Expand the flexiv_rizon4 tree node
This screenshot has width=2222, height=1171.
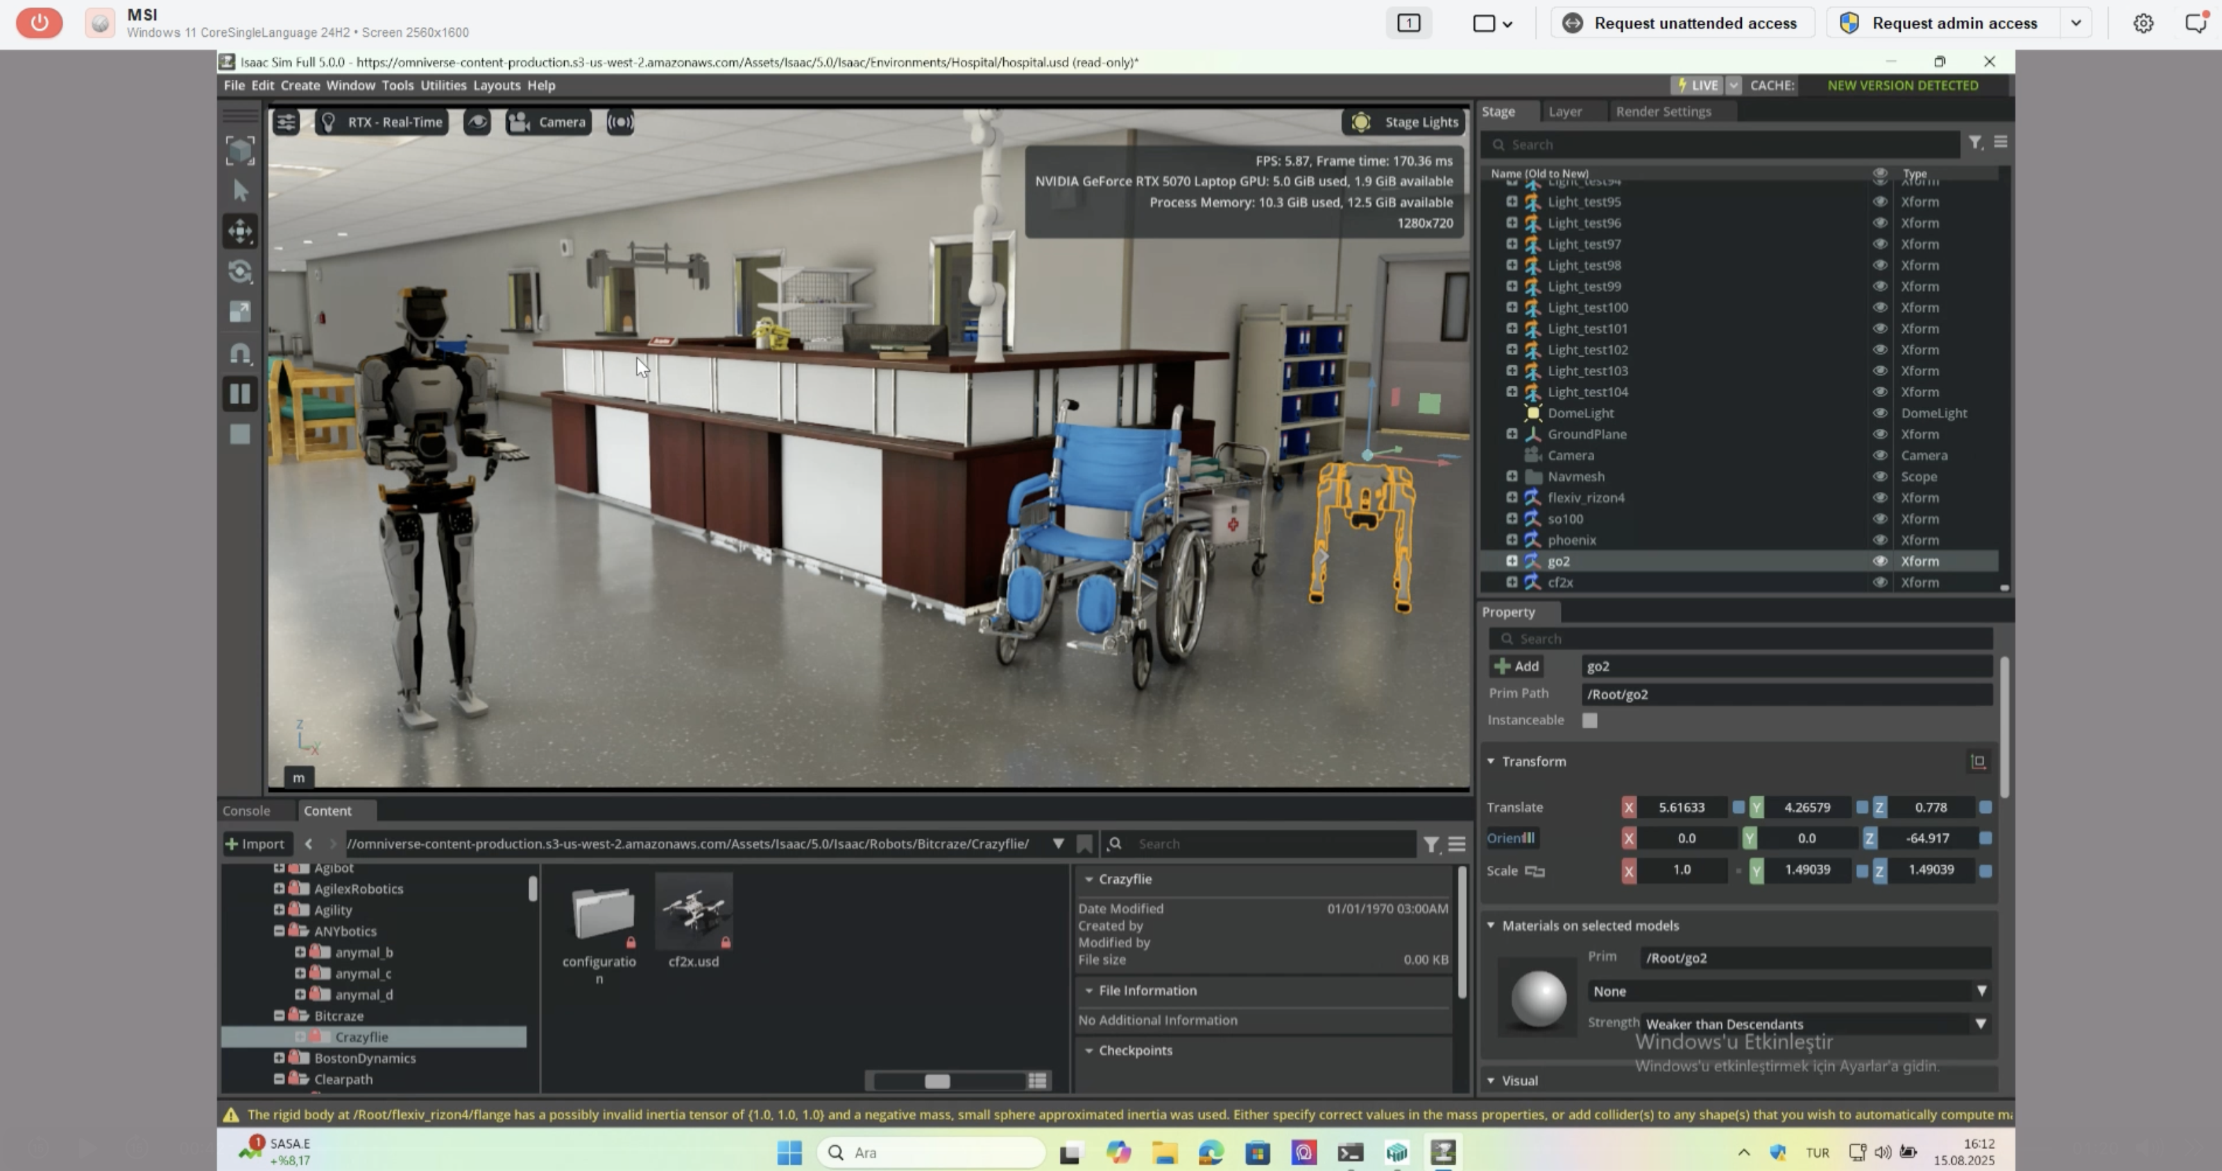(1511, 497)
